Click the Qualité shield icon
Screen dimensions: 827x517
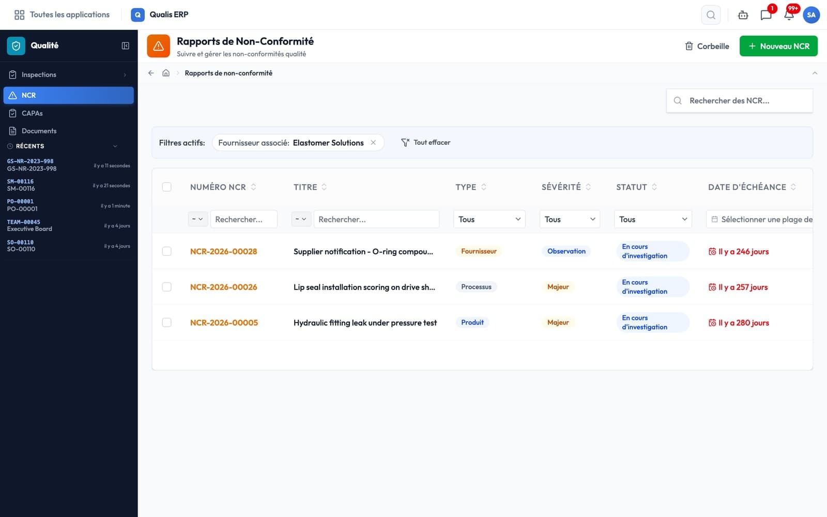pyautogui.click(x=16, y=45)
